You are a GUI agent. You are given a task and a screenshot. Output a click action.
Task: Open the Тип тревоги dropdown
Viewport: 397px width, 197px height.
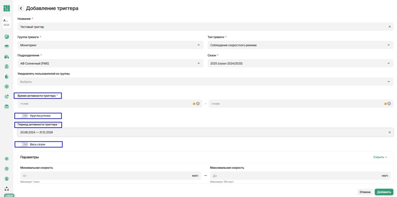click(300, 45)
